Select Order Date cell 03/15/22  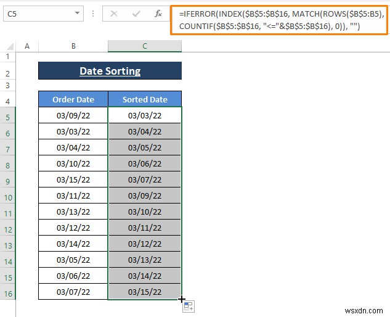point(73,179)
